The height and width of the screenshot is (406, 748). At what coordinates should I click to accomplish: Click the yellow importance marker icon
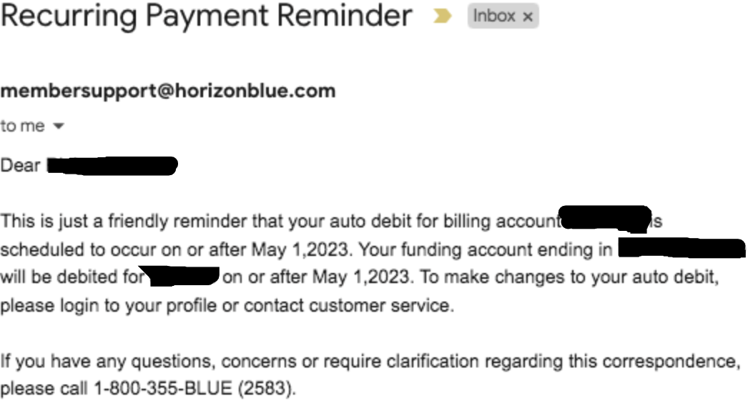pos(443,16)
